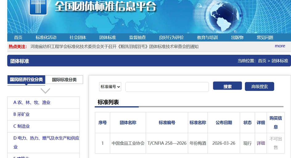Open the 河南省纺织工程学会 notice headline

click(114, 46)
